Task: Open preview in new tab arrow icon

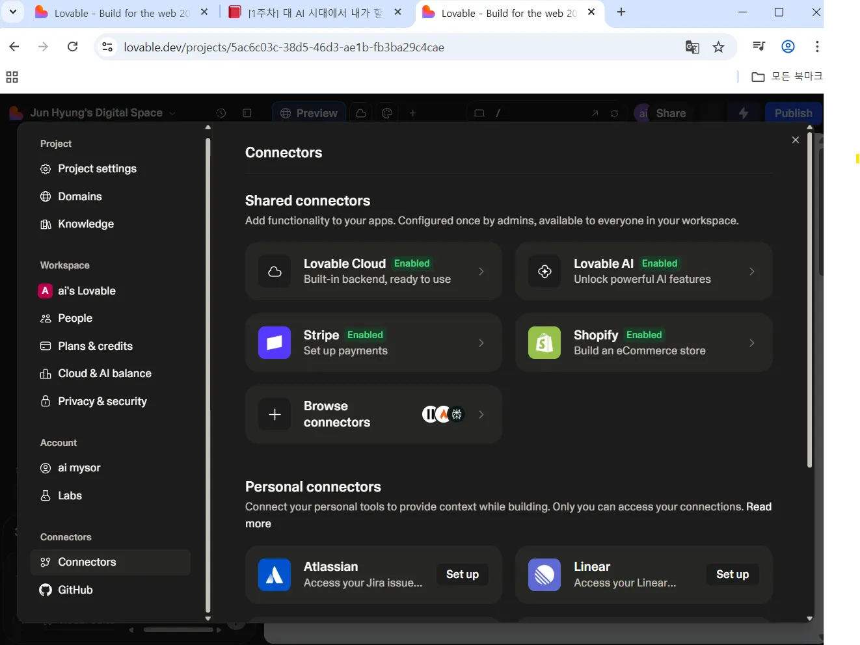Action: (595, 113)
